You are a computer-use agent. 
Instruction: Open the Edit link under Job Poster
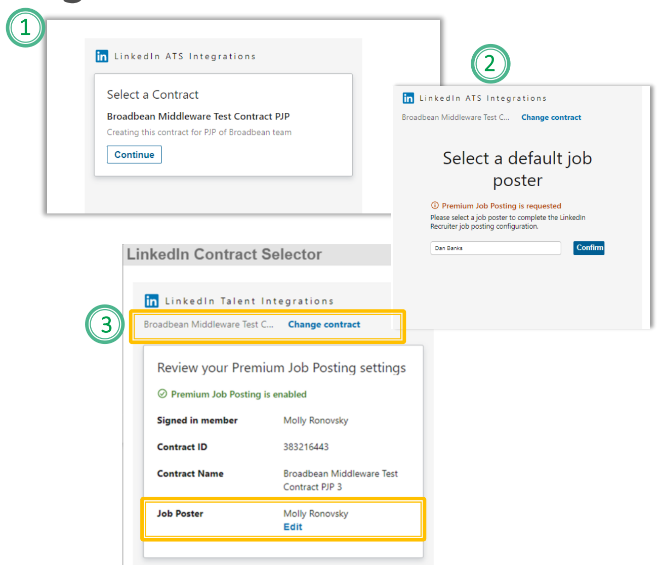coord(293,527)
